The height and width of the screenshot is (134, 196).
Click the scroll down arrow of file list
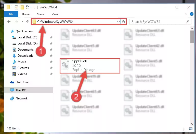pos(192,124)
